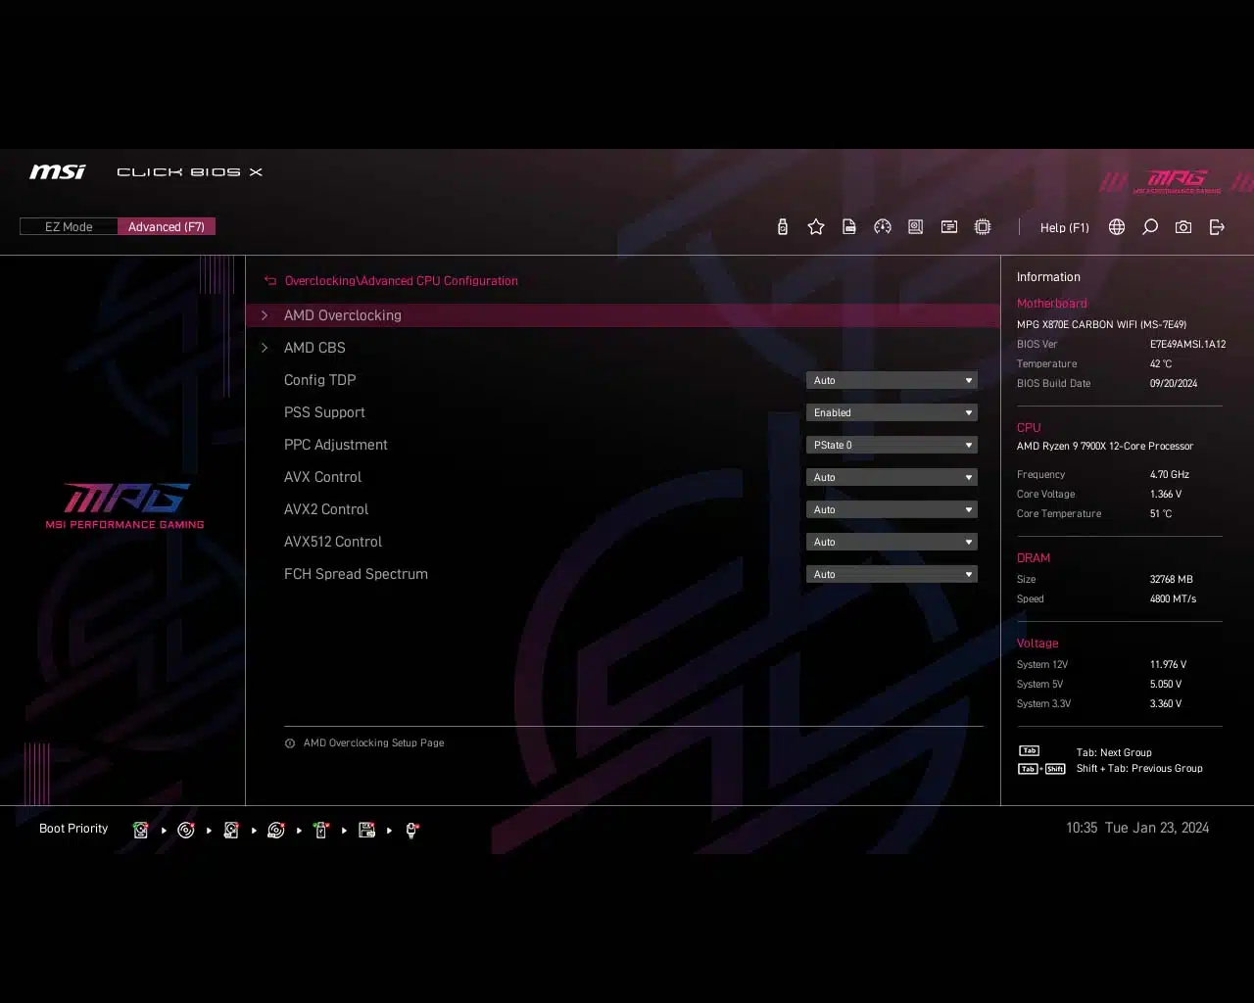Image resolution: width=1254 pixels, height=1003 pixels.
Task: Select the USB key boot device icon
Action: pos(321,830)
